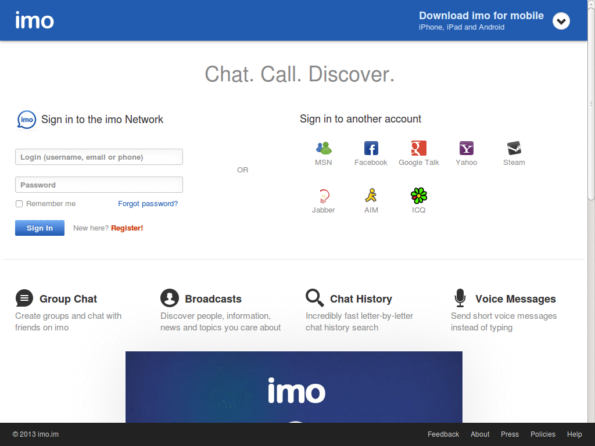Click the imo Network bubble icon
Screen dimensions: 595x446
pos(27,120)
